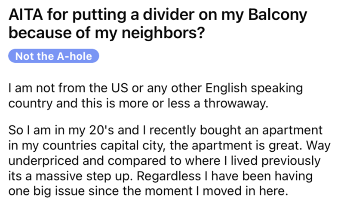
Task: Click the word 'country' starting the second line
Action: [28, 104]
